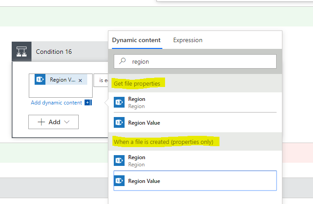
Task: Click SharePoint icon of Region under When a file is created
Action: (x=119, y=161)
